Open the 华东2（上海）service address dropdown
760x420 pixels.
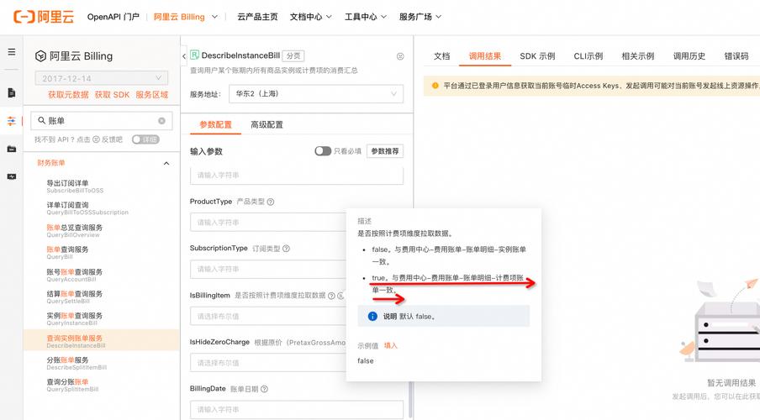pos(316,93)
